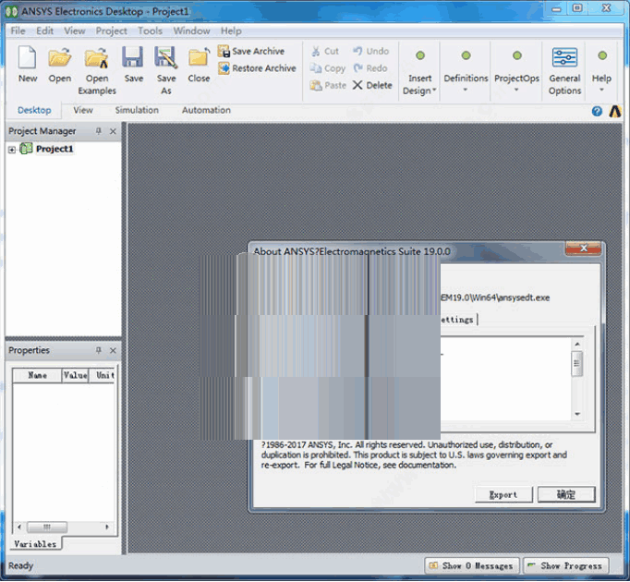Expand the Definitions dropdown
The width and height of the screenshot is (630, 582).
click(466, 83)
